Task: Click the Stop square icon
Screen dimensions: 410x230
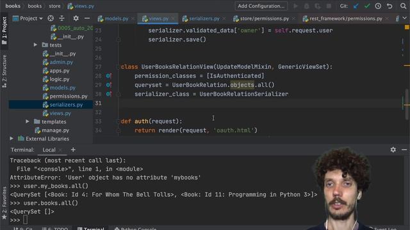Action: (x=329, y=6)
